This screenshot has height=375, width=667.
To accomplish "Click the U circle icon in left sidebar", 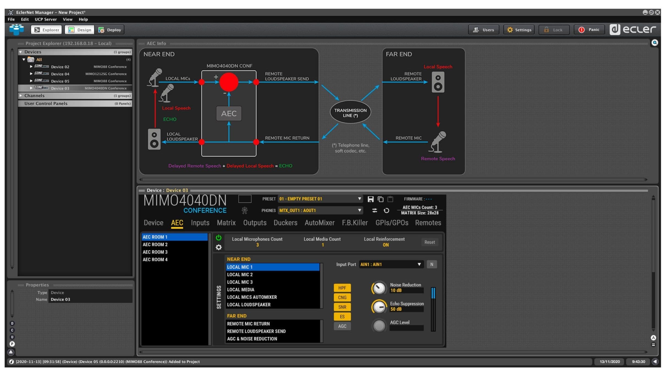I will 12,337.
